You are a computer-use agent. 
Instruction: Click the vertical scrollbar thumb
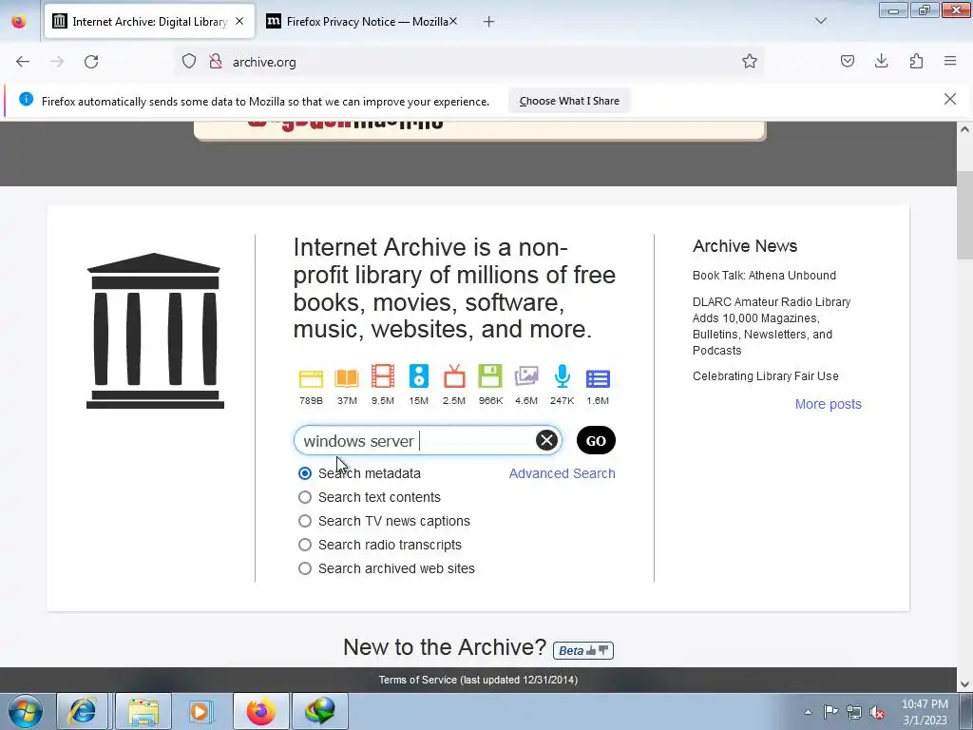click(964, 216)
